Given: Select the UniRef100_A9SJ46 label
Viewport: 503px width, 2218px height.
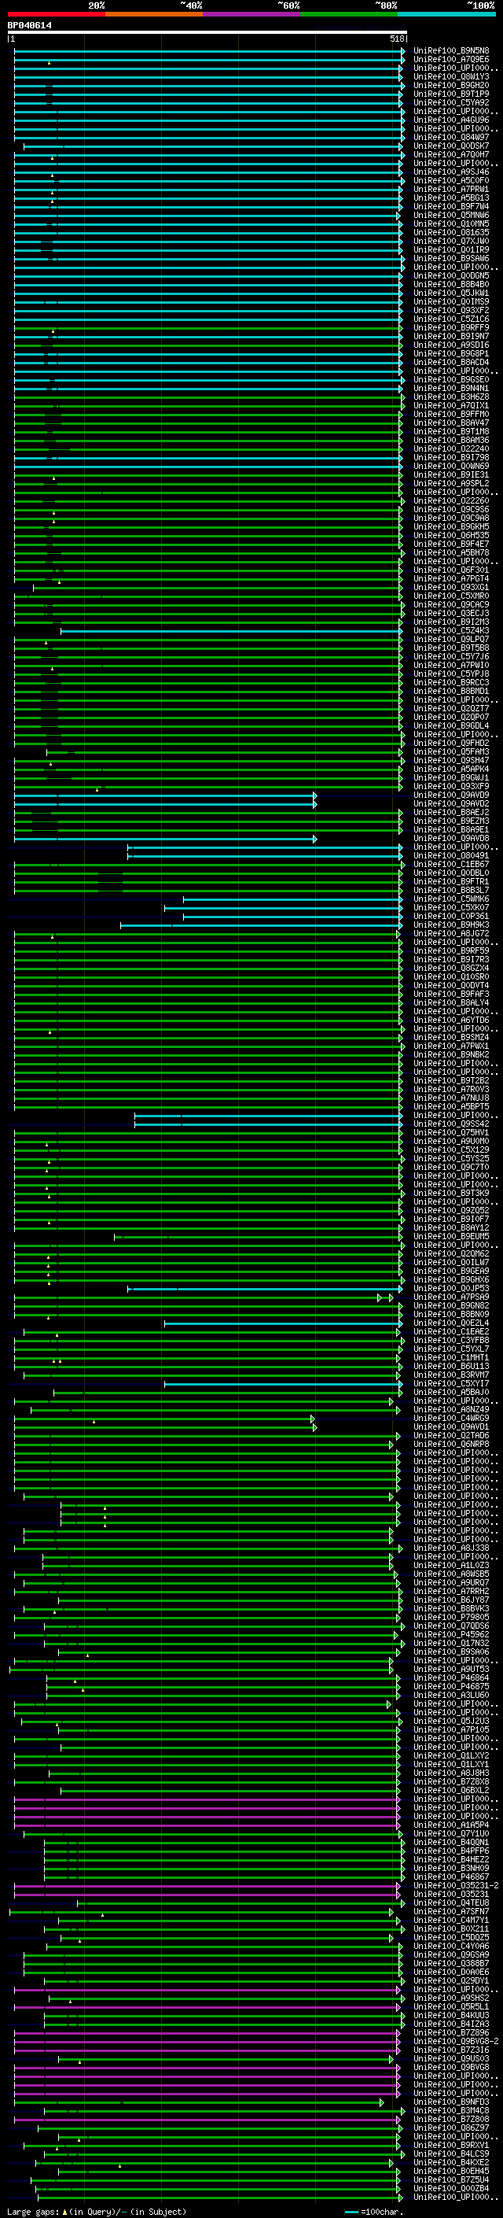Looking at the screenshot, I should 450,172.
